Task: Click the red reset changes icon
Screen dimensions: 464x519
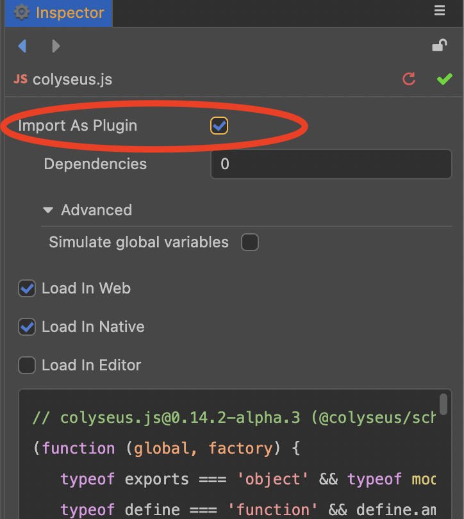Action: pos(409,79)
